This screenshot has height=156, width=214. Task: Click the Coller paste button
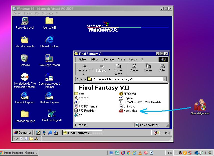point(162,68)
